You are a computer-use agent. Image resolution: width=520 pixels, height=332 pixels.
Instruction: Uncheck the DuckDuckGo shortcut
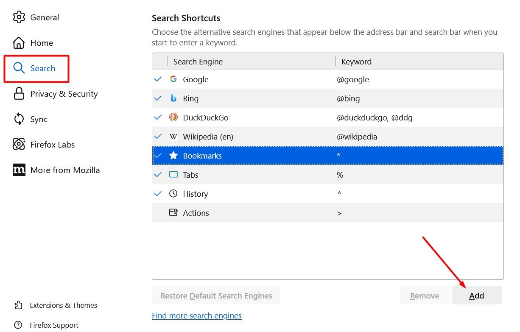tap(158, 117)
